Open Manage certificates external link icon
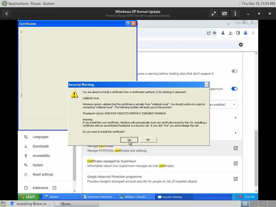Viewport: 276px width, 207px height. (236, 148)
